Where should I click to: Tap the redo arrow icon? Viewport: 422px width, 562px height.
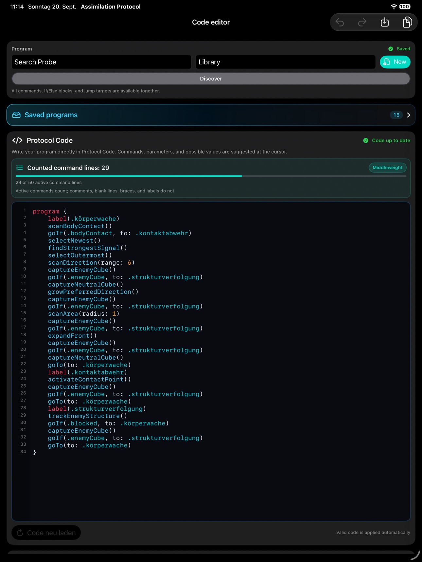pos(362,23)
